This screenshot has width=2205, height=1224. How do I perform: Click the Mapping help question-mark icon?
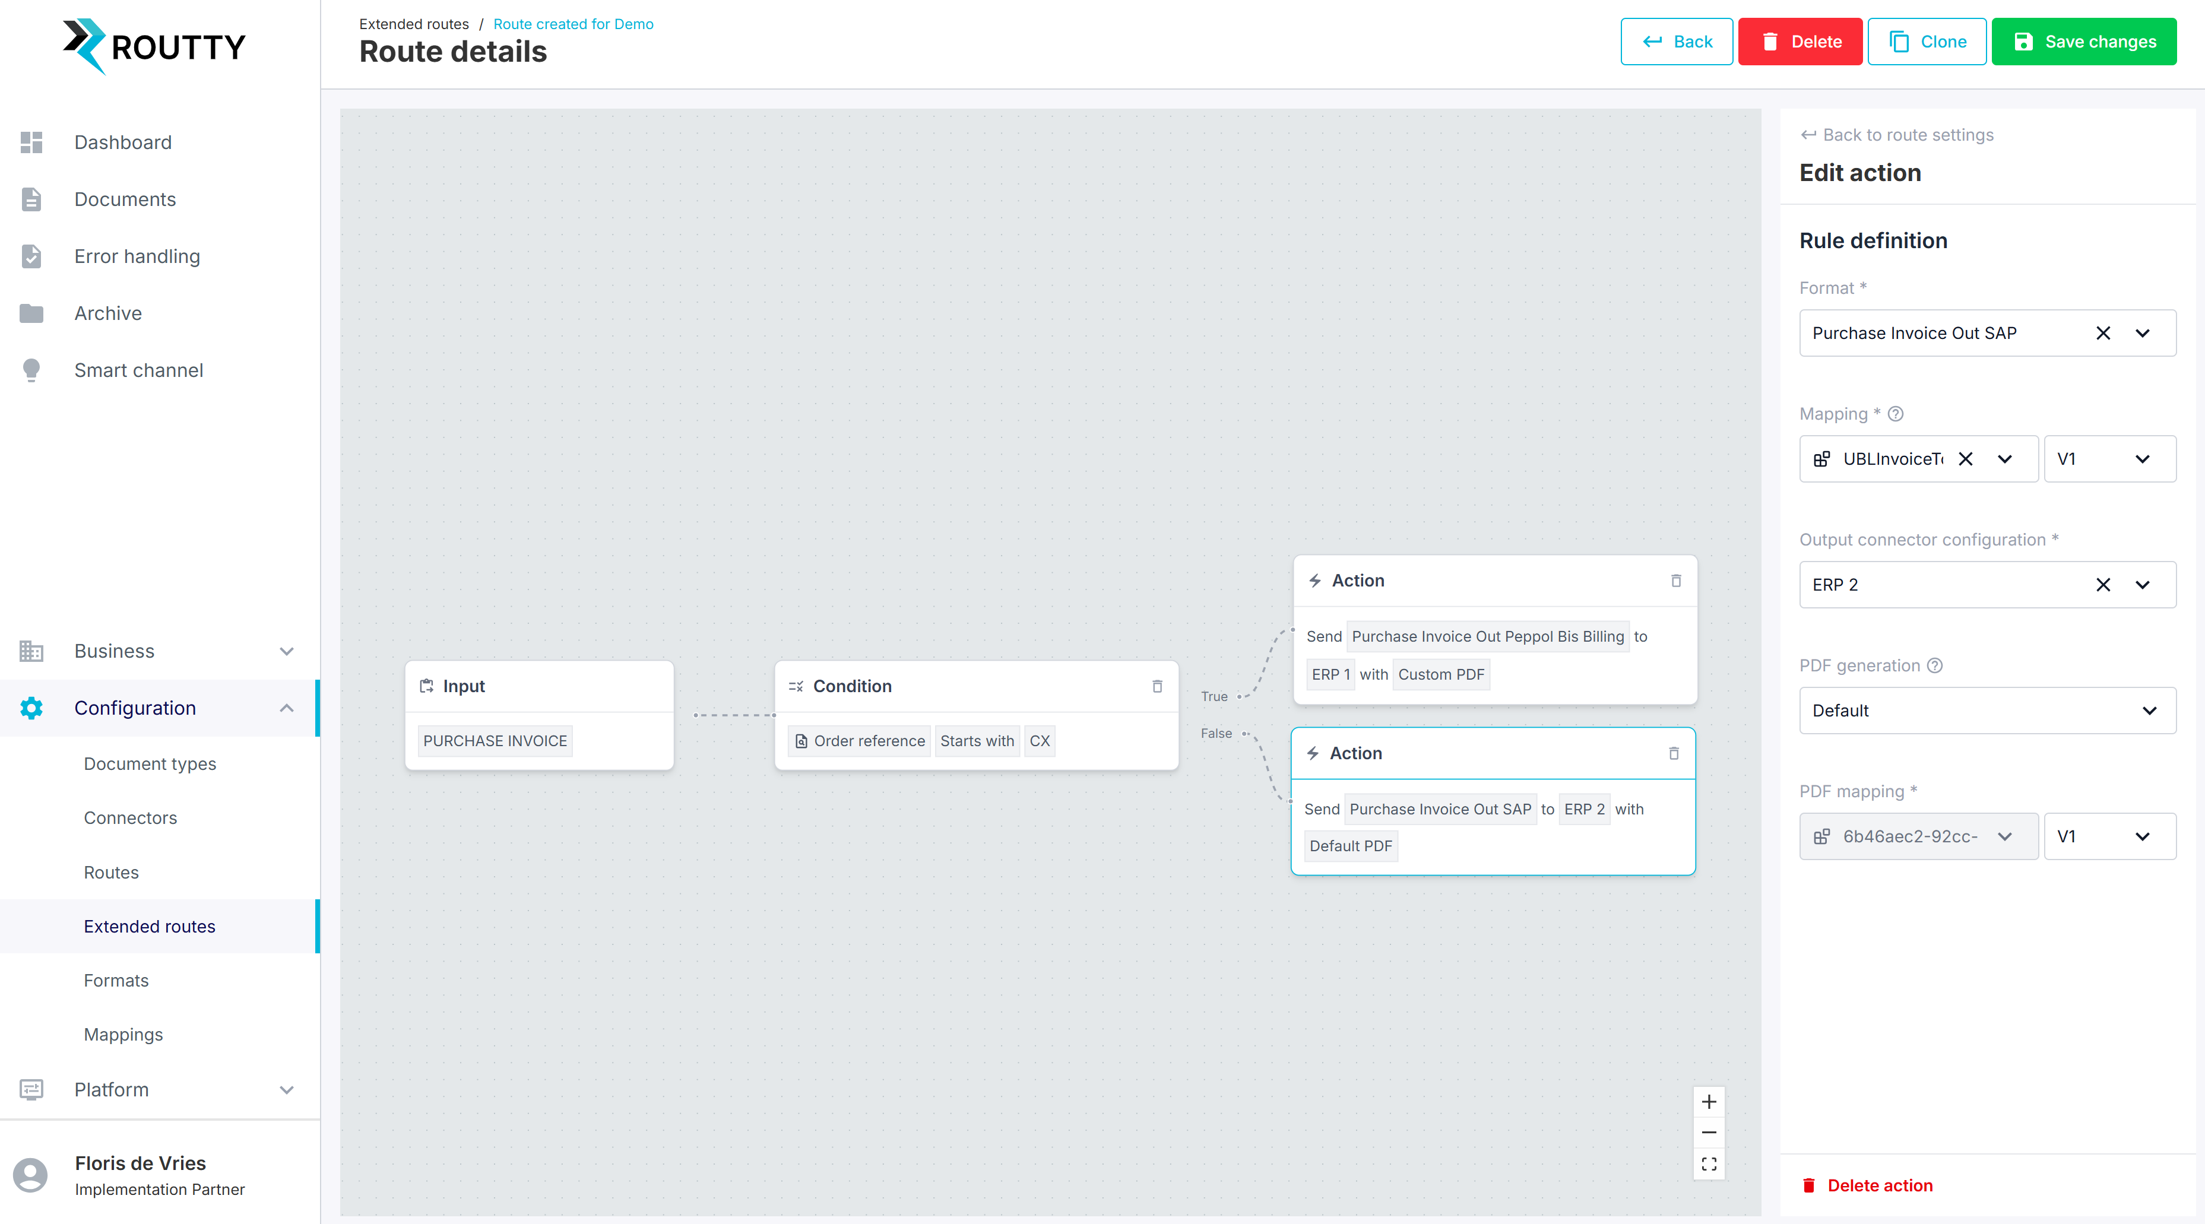[x=1896, y=414]
